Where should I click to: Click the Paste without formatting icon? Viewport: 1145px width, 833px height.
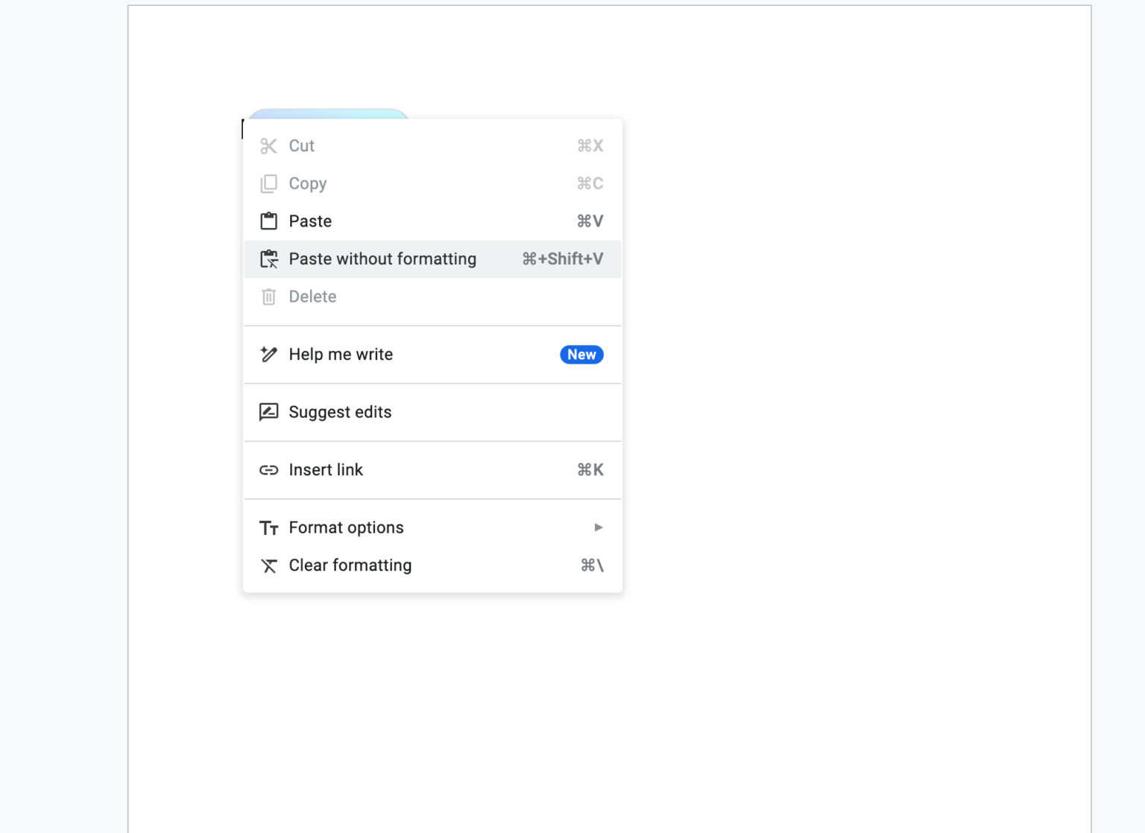click(x=268, y=259)
